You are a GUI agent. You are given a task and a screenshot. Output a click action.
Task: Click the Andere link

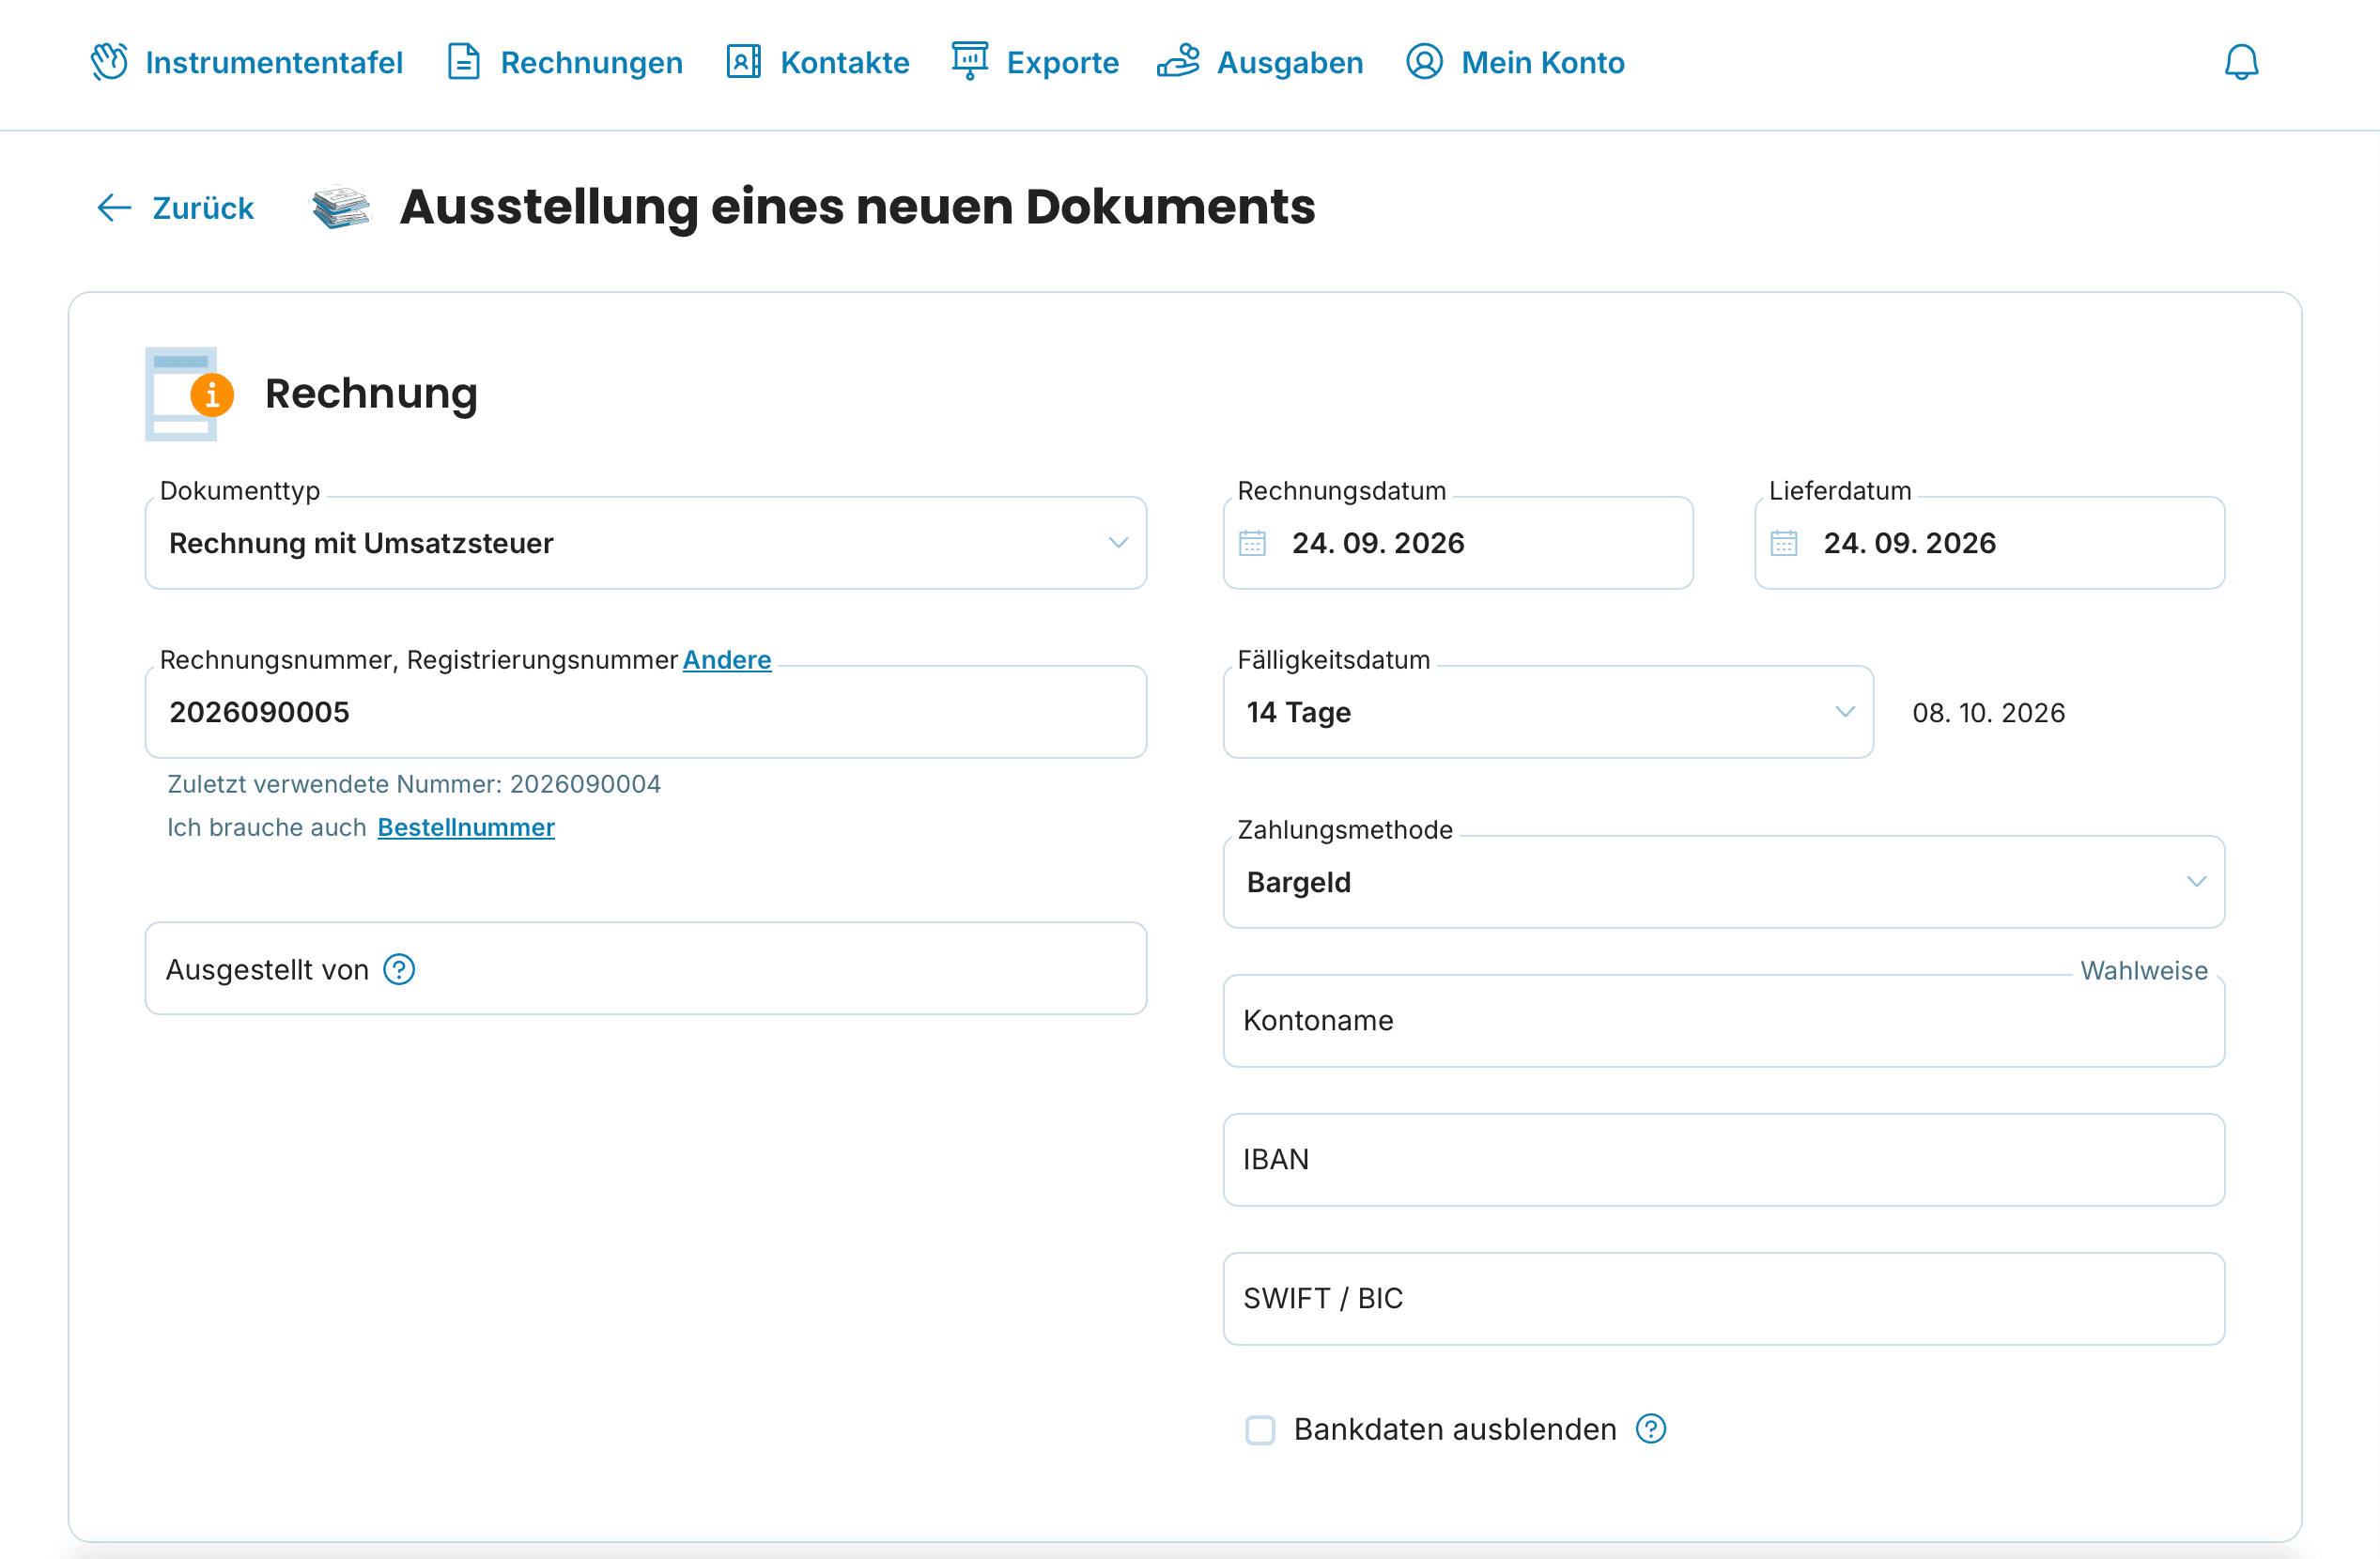tap(727, 660)
